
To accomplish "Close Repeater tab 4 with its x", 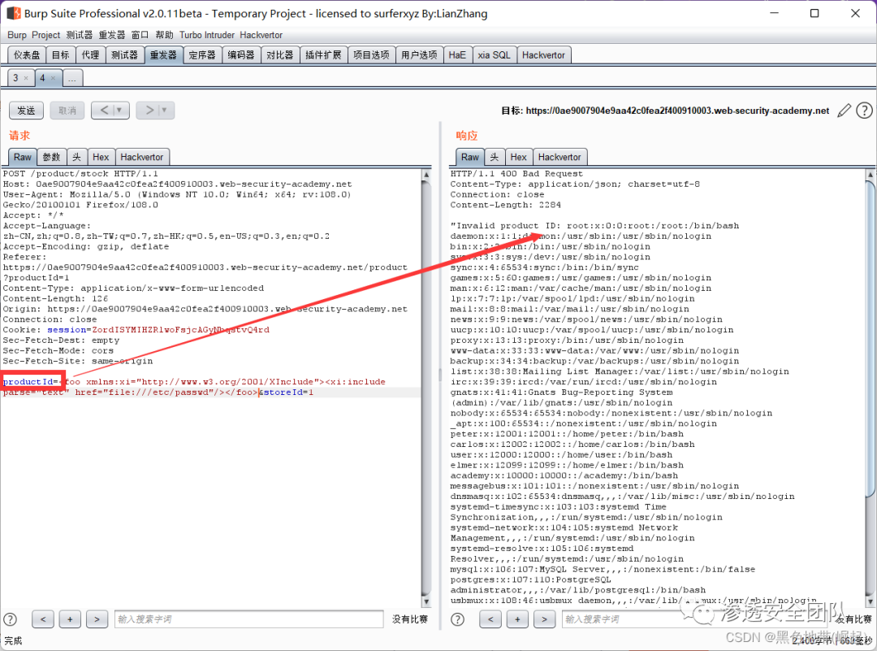I will (x=53, y=78).
